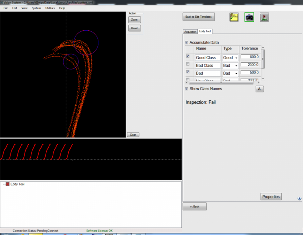Click the table's horizontal scrollbar thumb
Image resolution: width=303 pixels, height=235 pixels.
coord(221,82)
